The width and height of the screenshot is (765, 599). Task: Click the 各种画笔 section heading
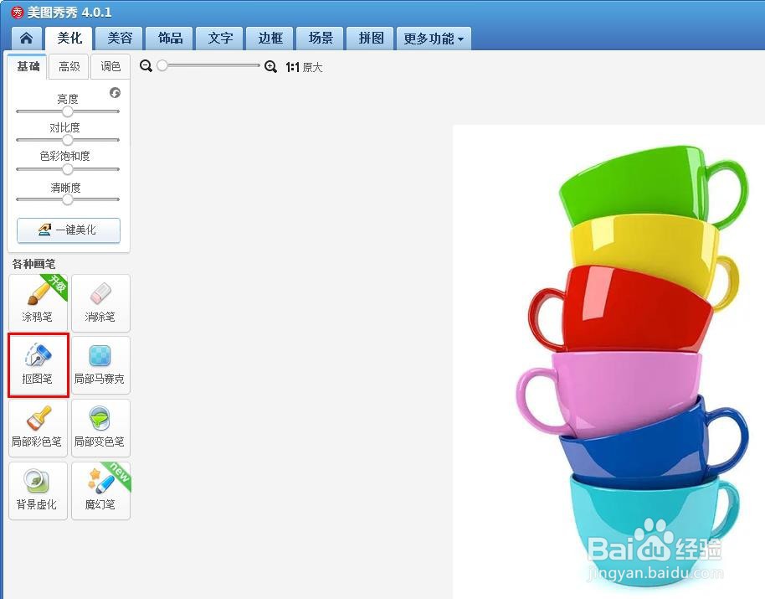click(33, 264)
